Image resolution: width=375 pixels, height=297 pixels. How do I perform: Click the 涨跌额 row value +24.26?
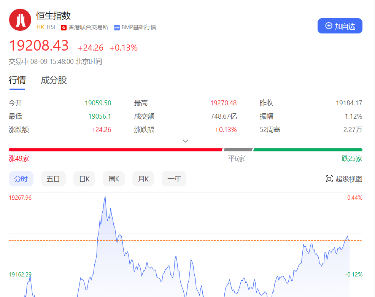pyautogui.click(x=101, y=130)
